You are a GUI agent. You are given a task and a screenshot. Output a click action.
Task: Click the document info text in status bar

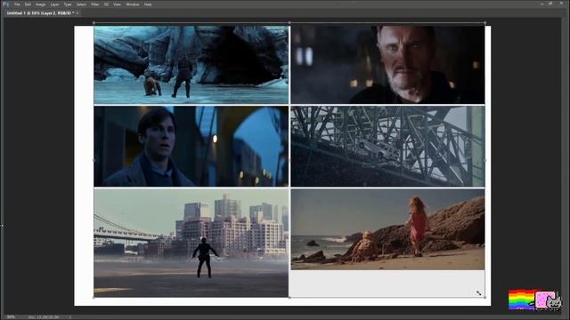44,317
